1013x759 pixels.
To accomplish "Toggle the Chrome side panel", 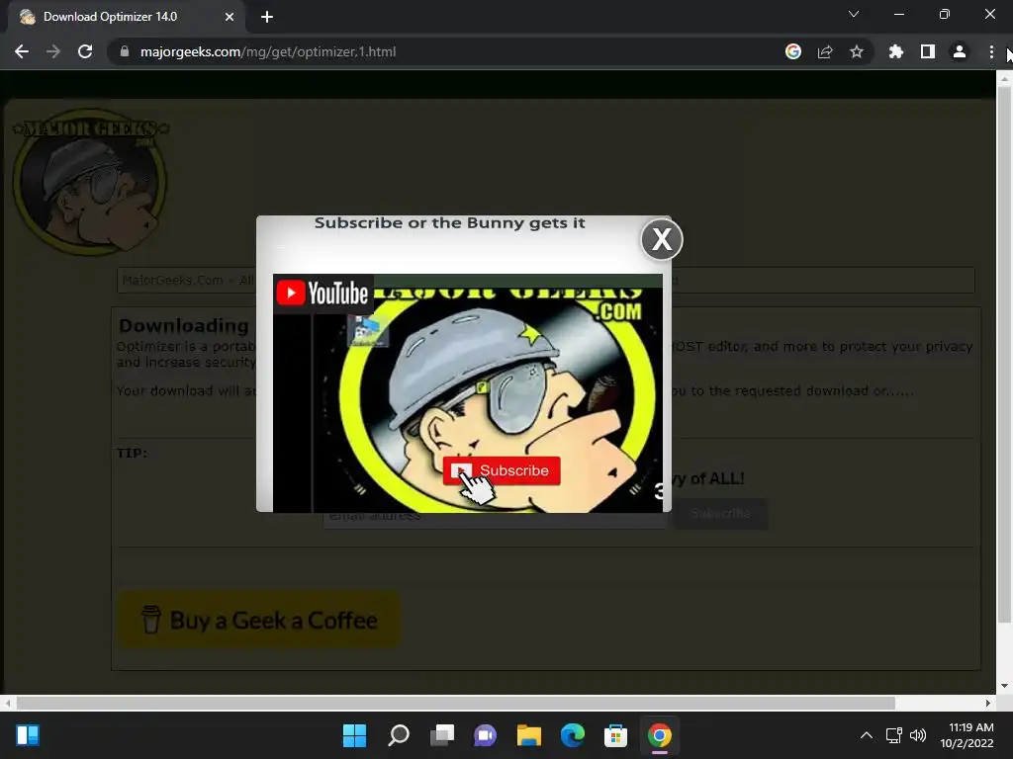I will 928,51.
